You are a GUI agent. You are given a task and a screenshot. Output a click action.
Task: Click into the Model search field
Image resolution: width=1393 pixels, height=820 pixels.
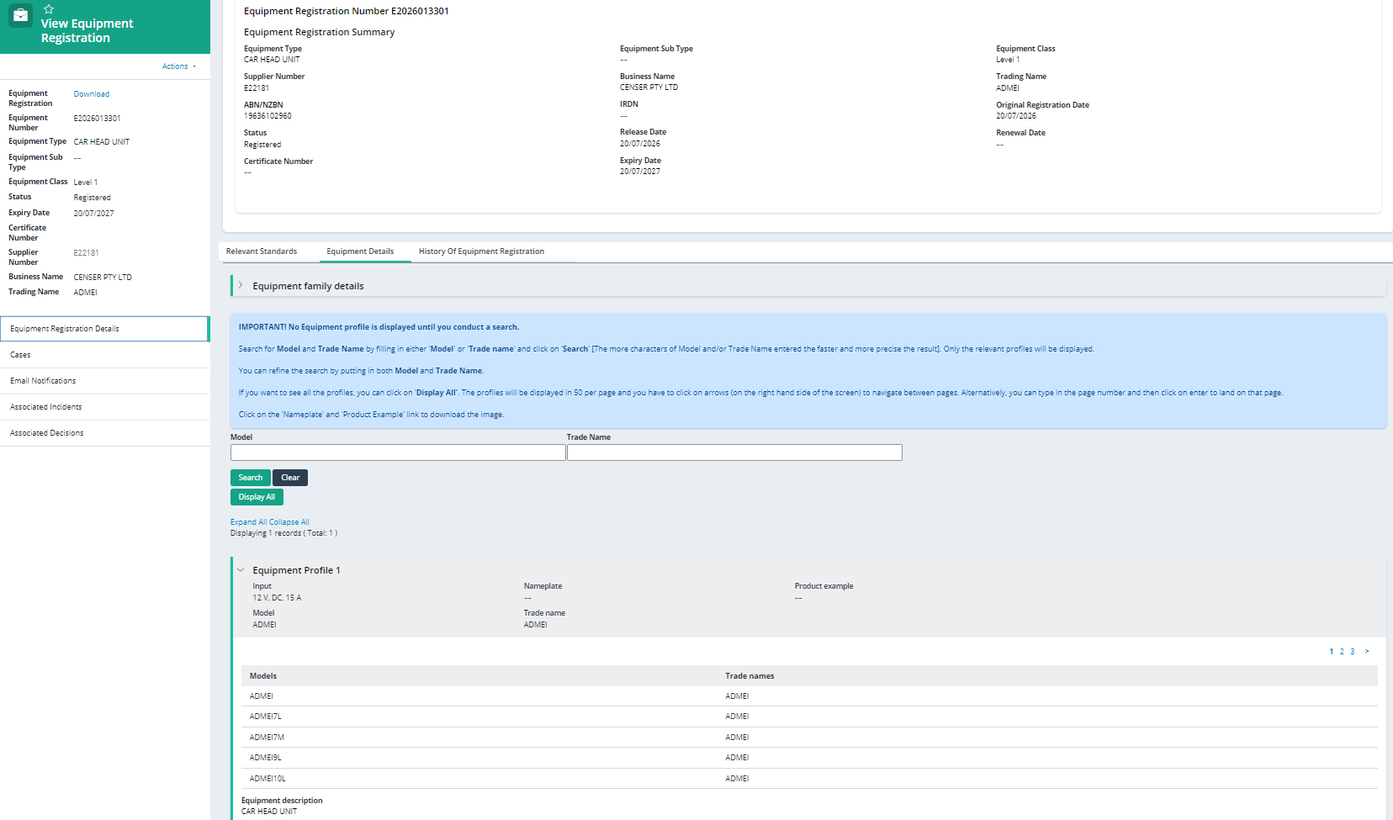click(398, 452)
